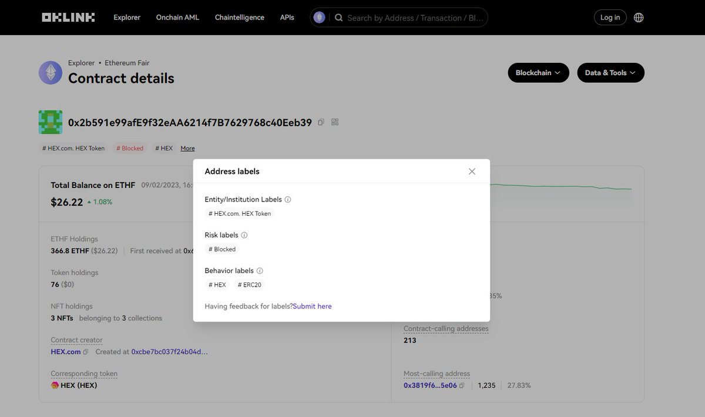Screen dimensions: 705x417
Task: Click the Most-calling address label
Action: pos(437,374)
